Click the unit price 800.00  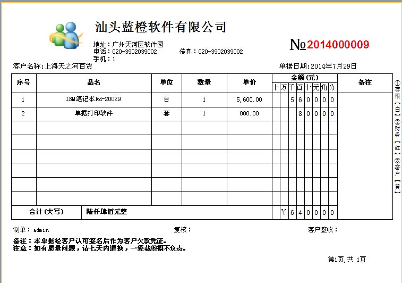249,113
